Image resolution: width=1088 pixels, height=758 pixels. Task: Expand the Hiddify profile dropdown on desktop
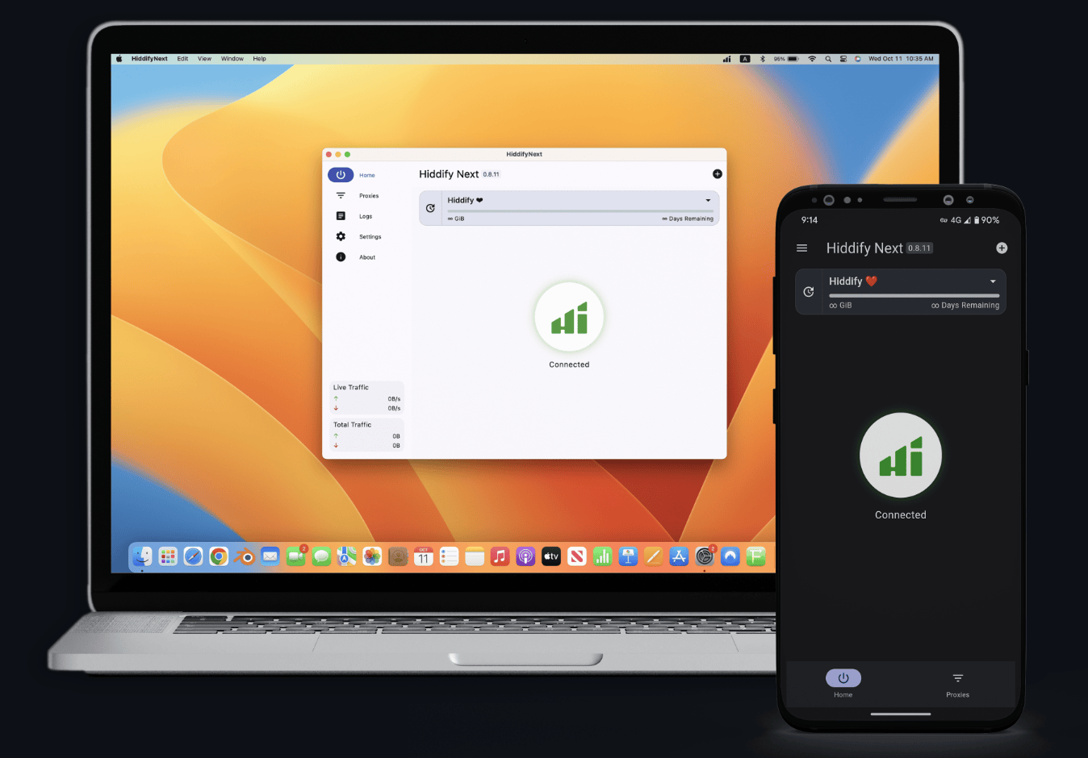(x=709, y=201)
